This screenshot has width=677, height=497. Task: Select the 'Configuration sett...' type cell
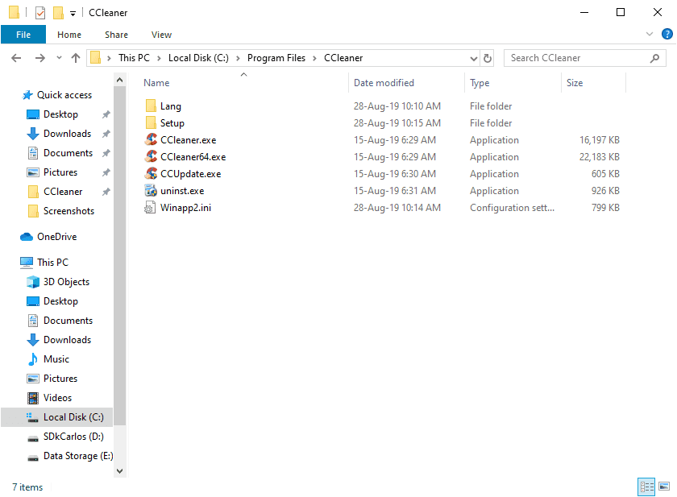[512, 208]
